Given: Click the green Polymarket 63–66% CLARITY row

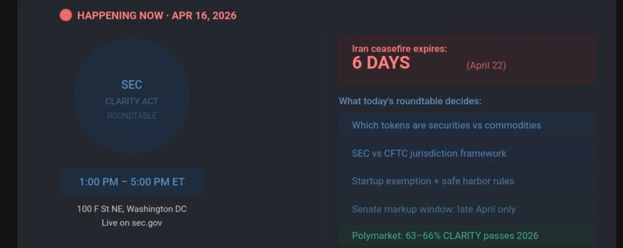Looking at the screenshot, I should 466,235.
